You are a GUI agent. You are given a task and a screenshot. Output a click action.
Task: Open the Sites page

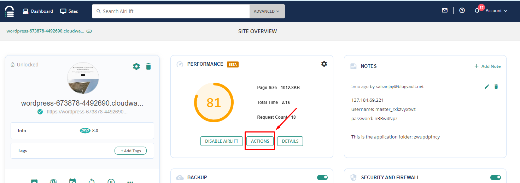pyautogui.click(x=69, y=11)
